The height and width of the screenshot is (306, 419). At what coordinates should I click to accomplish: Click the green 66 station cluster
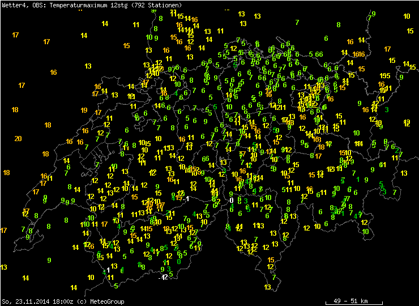206,159
